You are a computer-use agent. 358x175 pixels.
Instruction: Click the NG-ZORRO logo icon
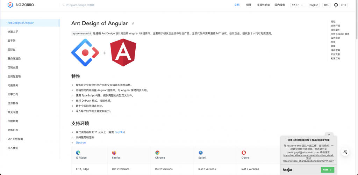coord(10,5)
